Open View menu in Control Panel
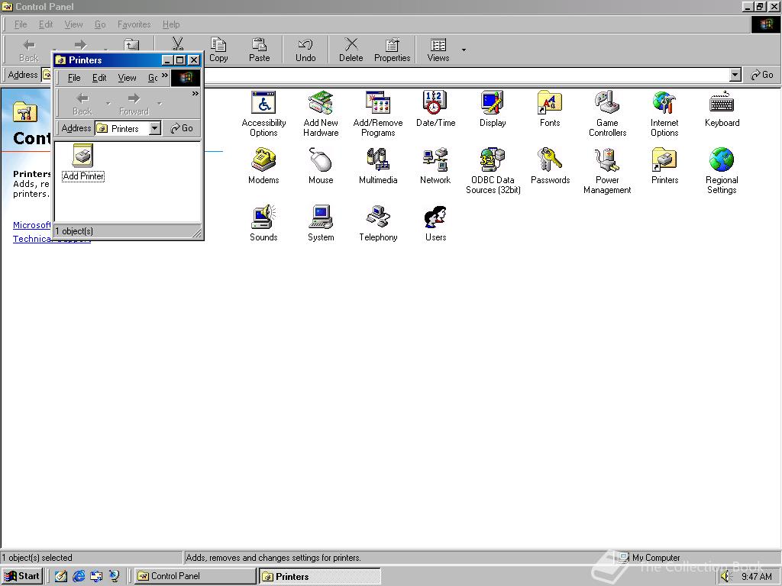 click(74, 24)
